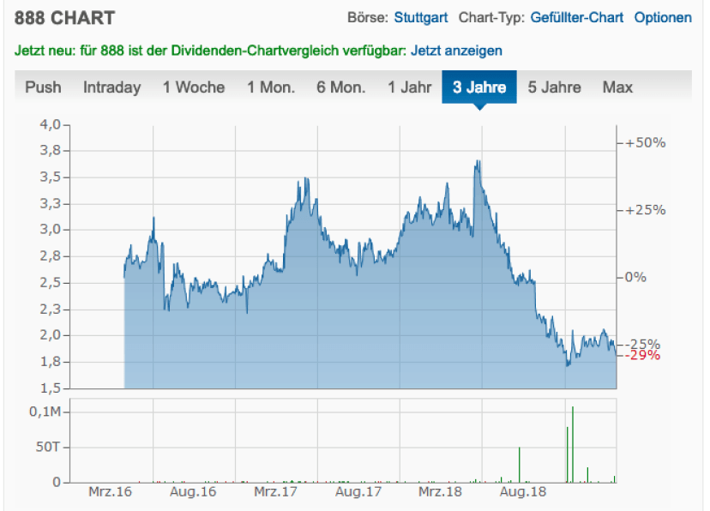Select the Push time range tab
This screenshot has width=710, height=511.
(x=43, y=87)
